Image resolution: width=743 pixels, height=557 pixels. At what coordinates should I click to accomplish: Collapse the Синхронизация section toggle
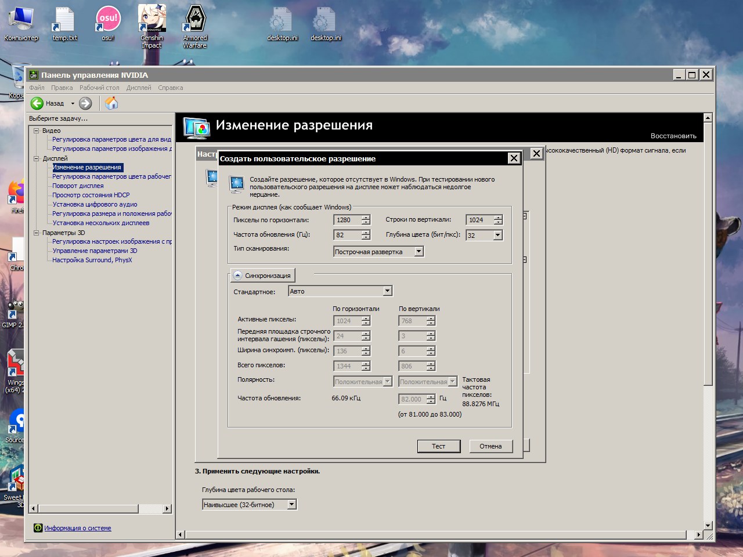click(238, 276)
